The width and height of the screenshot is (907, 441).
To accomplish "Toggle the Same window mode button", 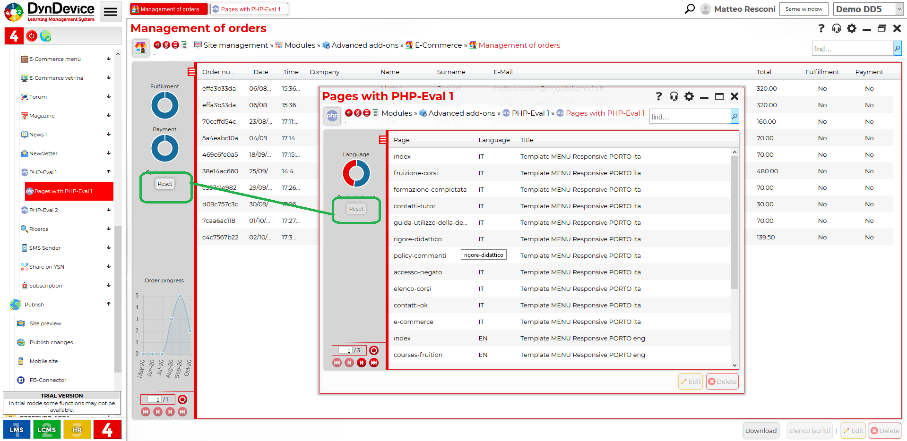I will [803, 9].
